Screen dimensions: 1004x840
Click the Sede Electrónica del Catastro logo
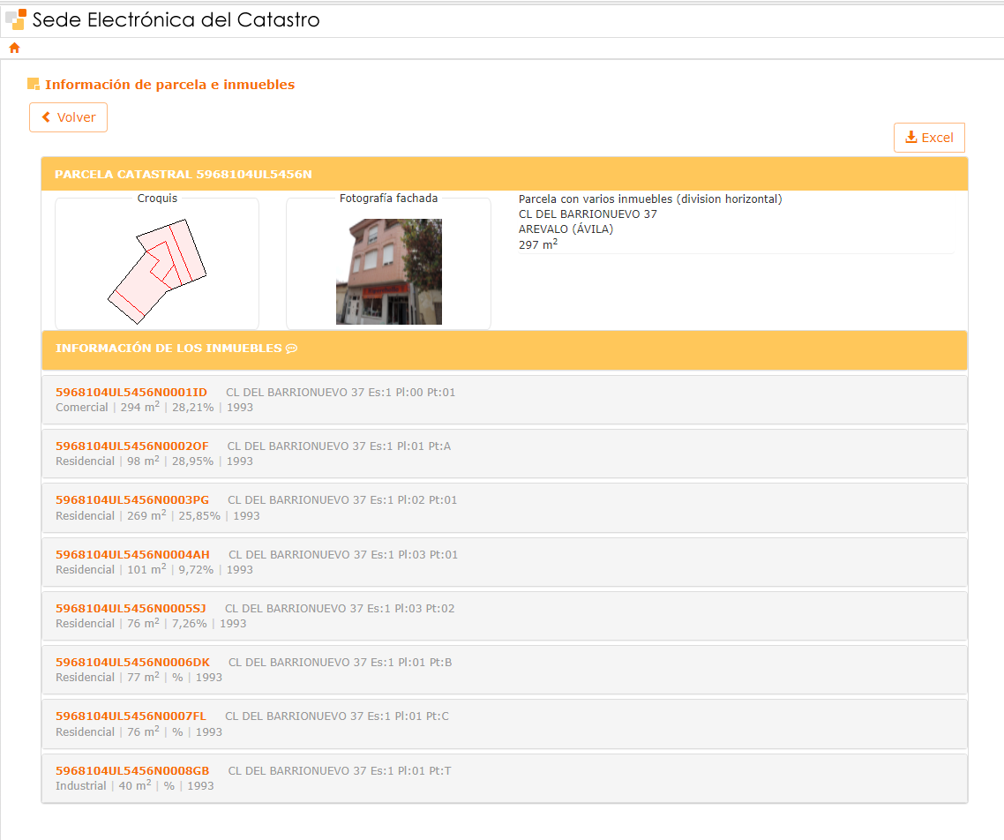[15, 19]
